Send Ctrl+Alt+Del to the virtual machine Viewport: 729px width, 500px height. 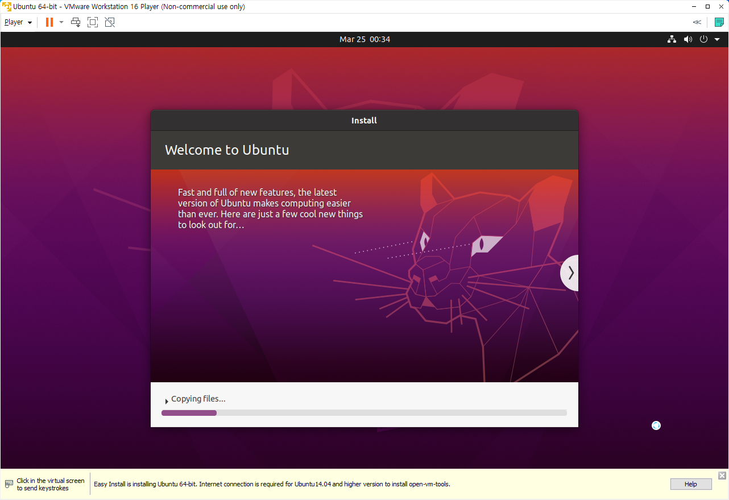coord(76,22)
